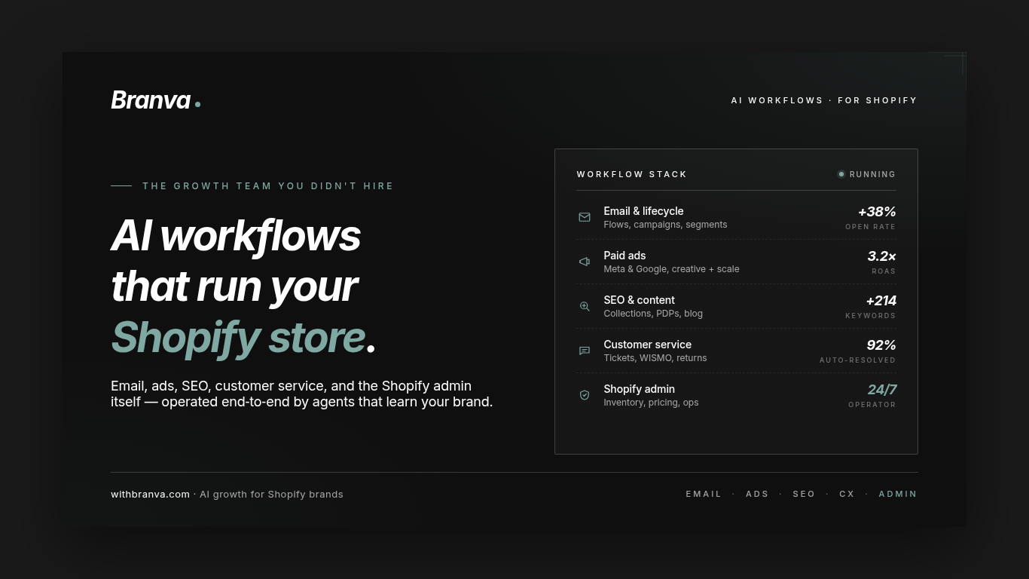Click the Shopify admin row title
This screenshot has width=1029, height=579.
tap(639, 389)
